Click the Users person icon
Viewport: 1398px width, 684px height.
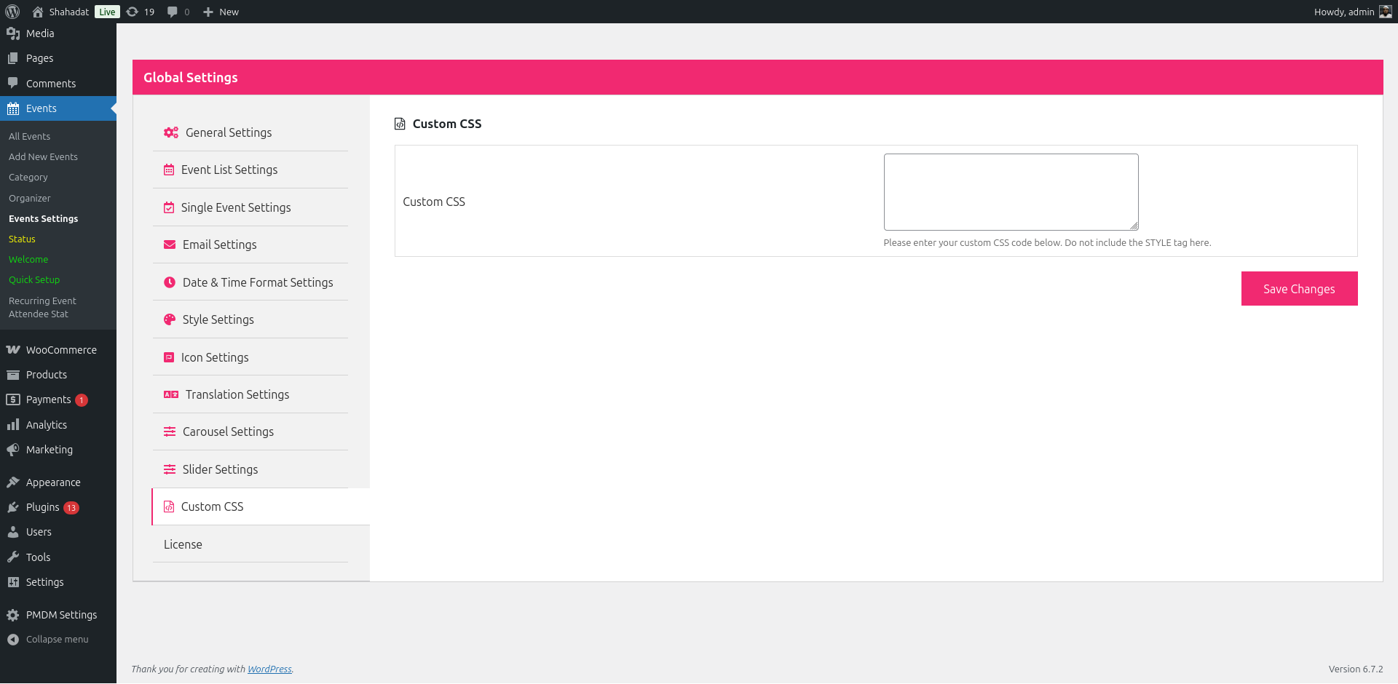(13, 532)
